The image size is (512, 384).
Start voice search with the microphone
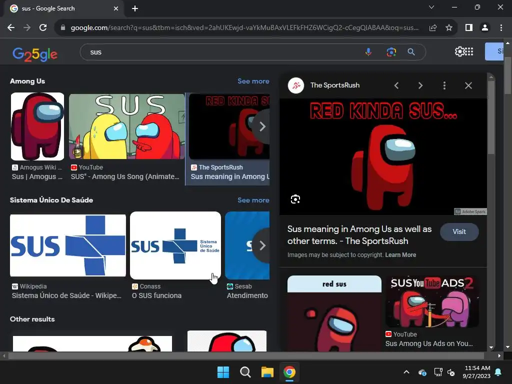(368, 52)
